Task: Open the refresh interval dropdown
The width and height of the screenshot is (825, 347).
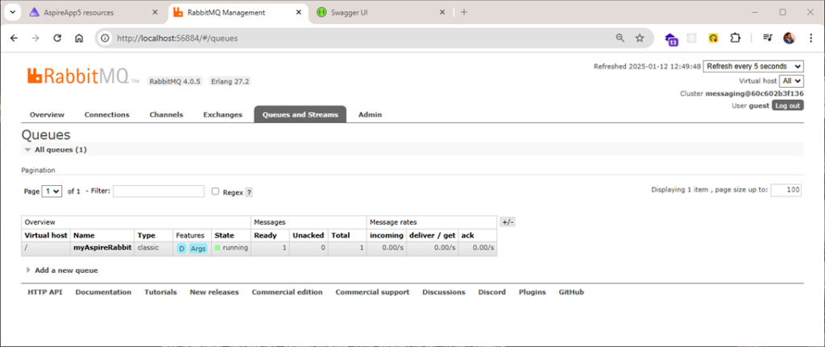Action: (753, 66)
